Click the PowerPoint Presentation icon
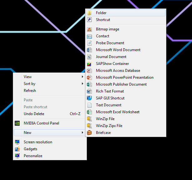Image resolution: width=192 pixels, height=180 pixels. pos(89,77)
